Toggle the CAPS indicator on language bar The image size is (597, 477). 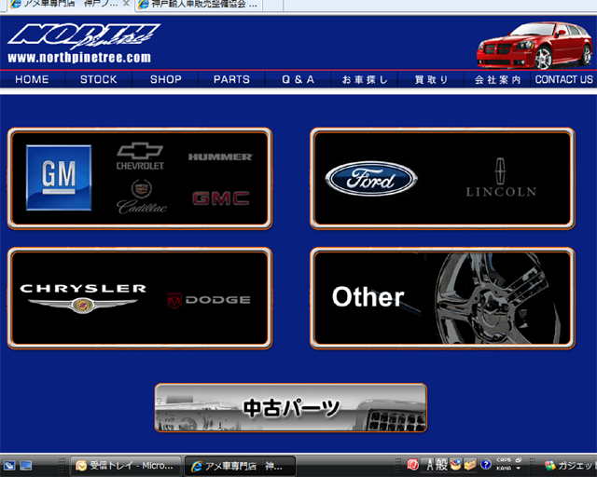point(504,460)
